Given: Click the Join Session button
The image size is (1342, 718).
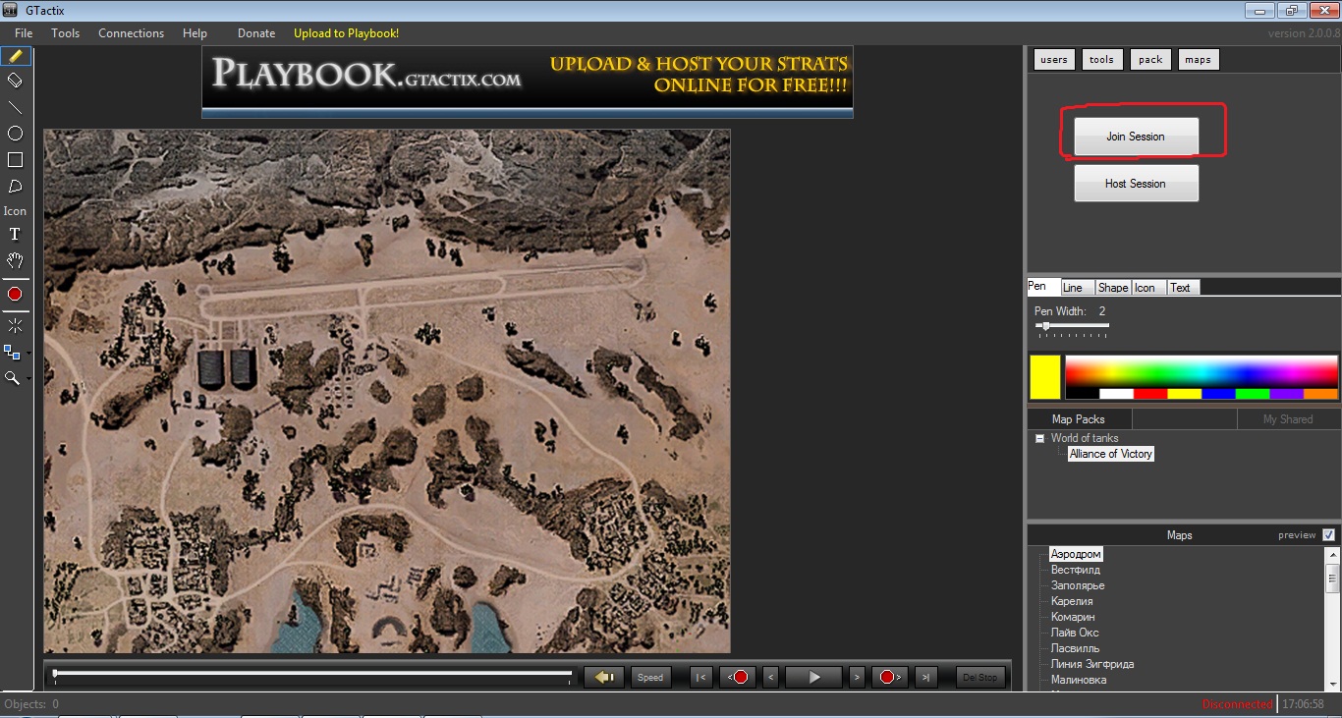Looking at the screenshot, I should click(x=1136, y=137).
